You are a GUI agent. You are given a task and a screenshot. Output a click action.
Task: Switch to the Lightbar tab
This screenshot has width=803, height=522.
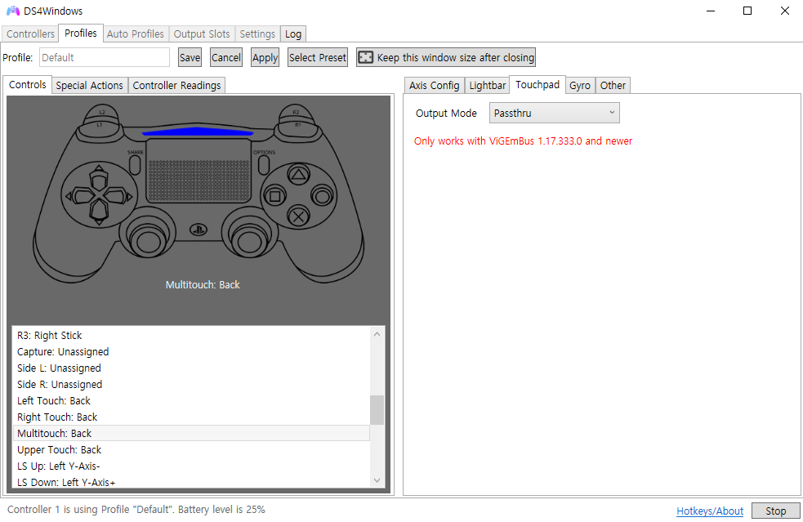[487, 84]
